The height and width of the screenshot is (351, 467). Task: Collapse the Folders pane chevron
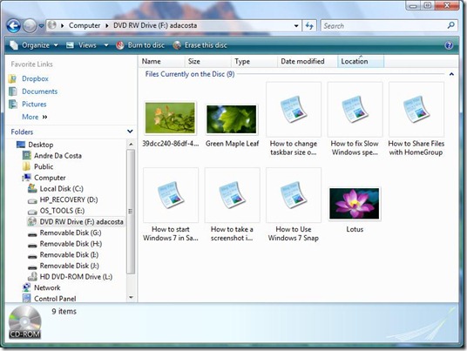click(130, 132)
